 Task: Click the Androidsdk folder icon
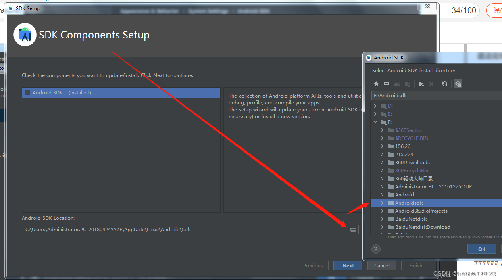pos(390,203)
